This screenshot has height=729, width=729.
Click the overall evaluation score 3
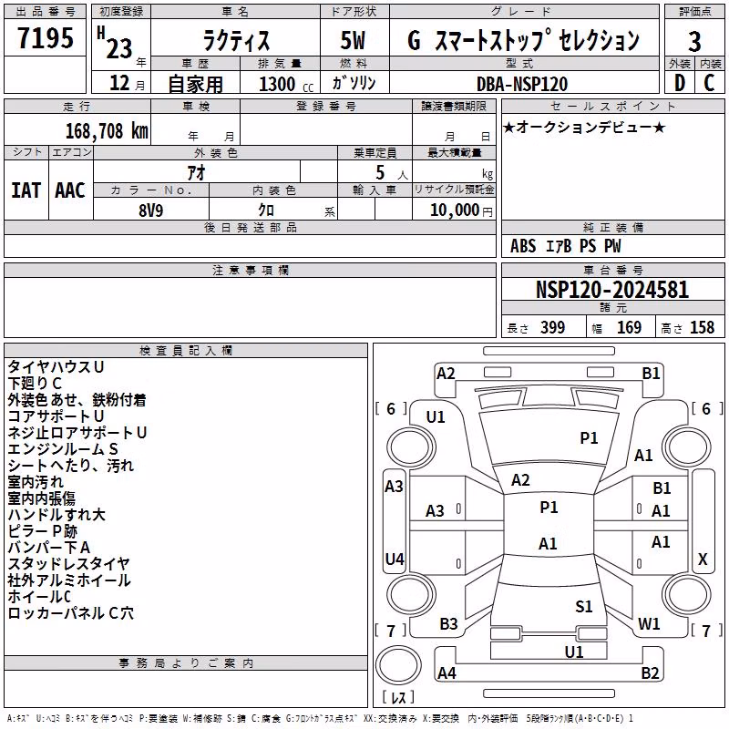click(694, 41)
